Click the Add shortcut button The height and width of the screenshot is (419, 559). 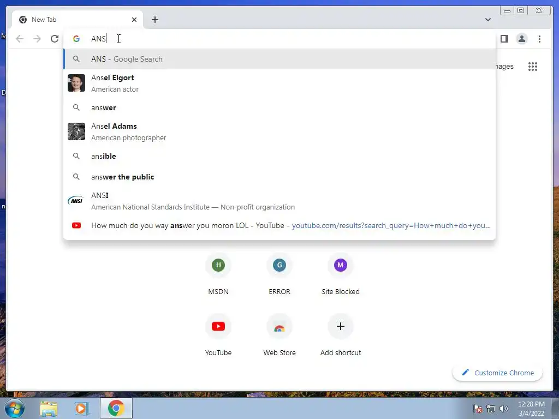(x=341, y=336)
